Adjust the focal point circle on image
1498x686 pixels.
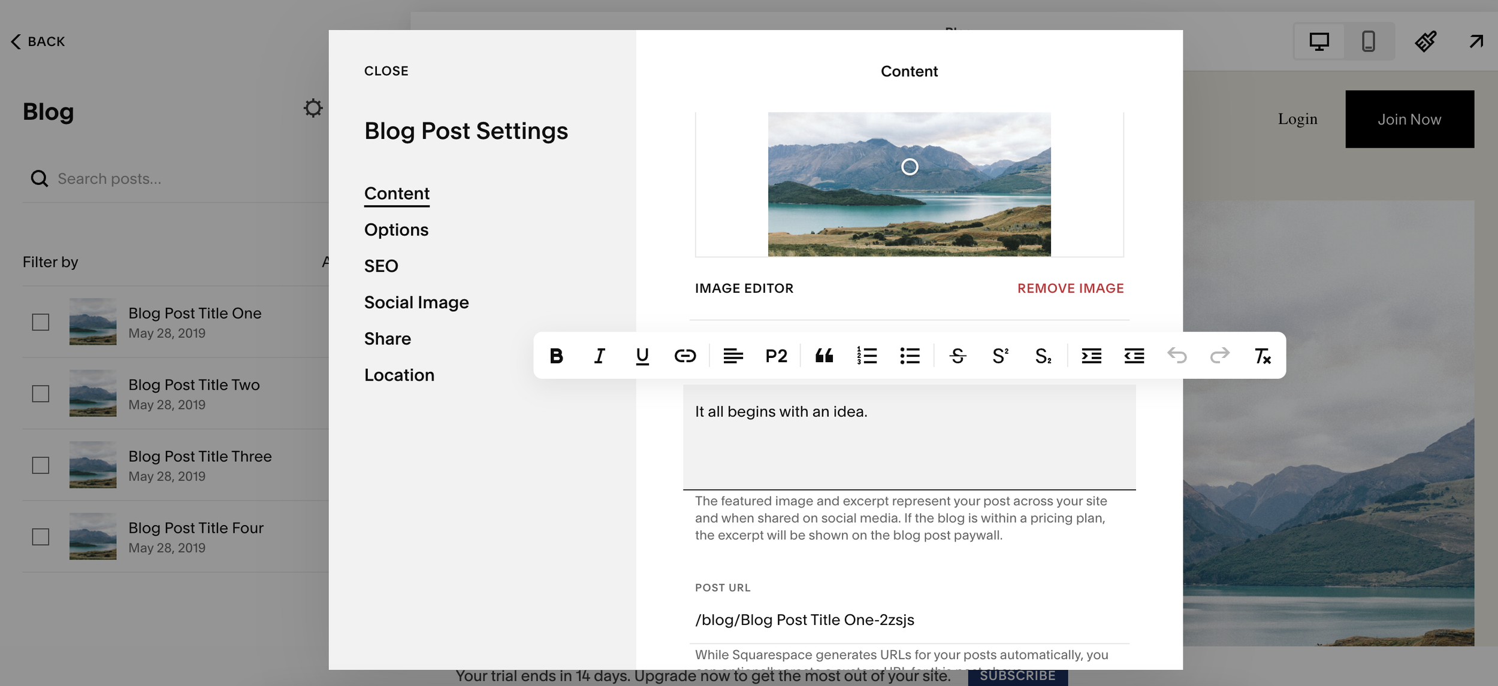(x=910, y=167)
